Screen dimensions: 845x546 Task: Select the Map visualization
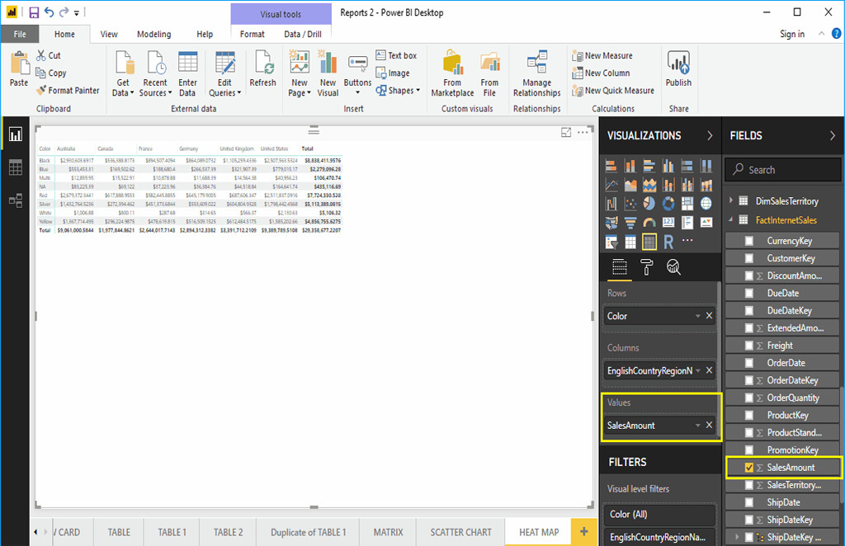[706, 204]
